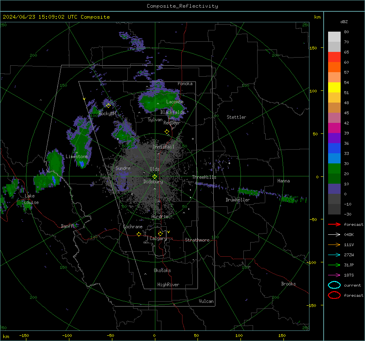The image size is (365, 341).
Task: Click the Blackfalds label
Action: [172, 112]
